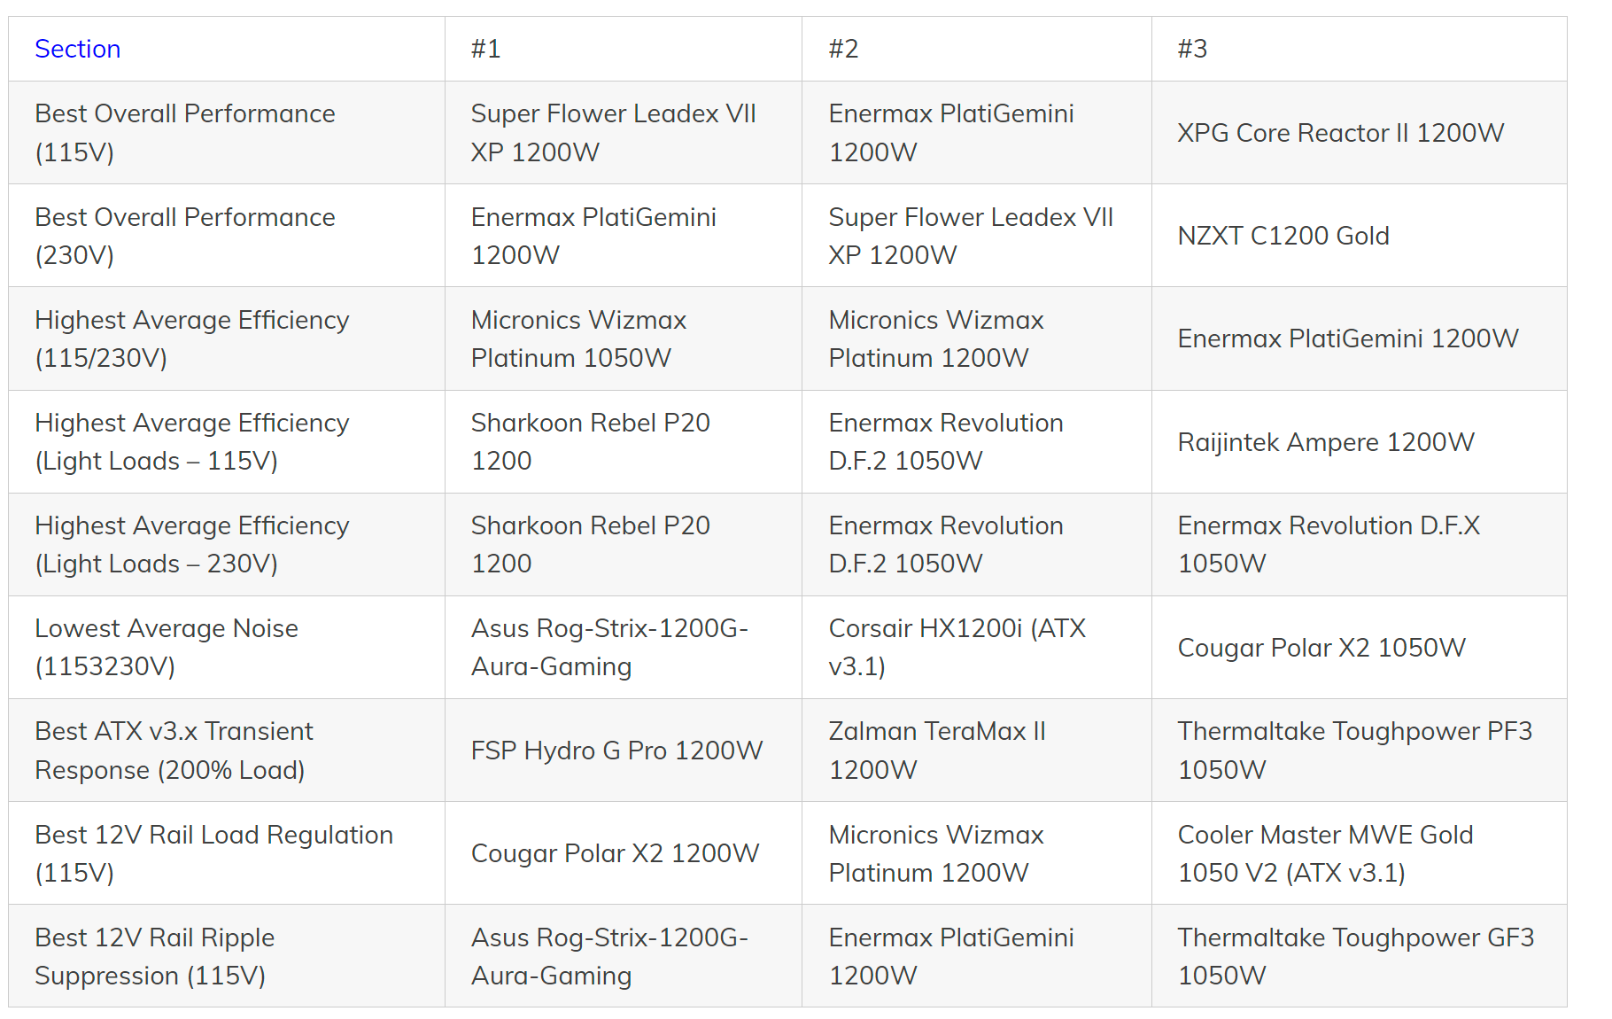Screen dimensions: 1612x1019
Task: Click Best 12V Rail Ripple Suppression label
Action: tap(154, 956)
